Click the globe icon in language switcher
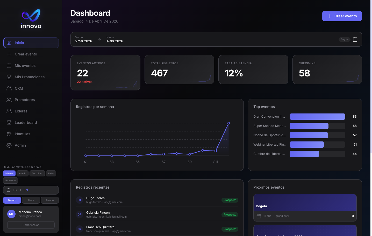Screen dimensions: 372x236 point(9,190)
